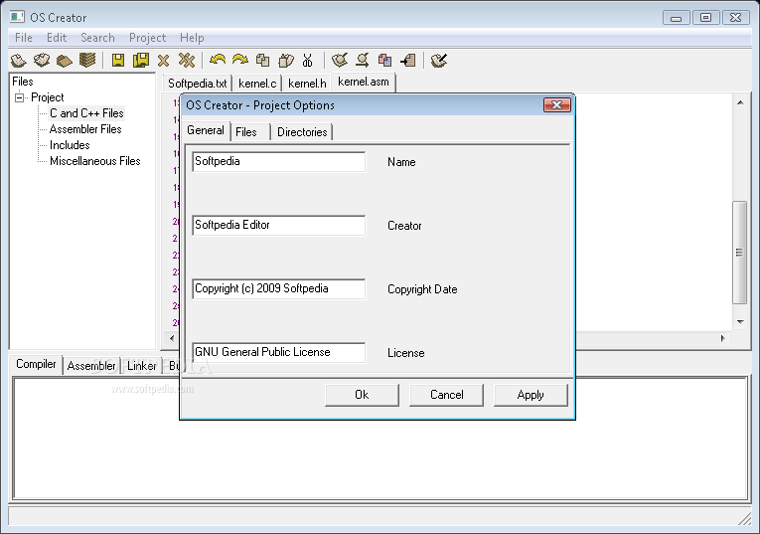
Task: Switch to kernel.h editor tab
Action: pos(307,84)
